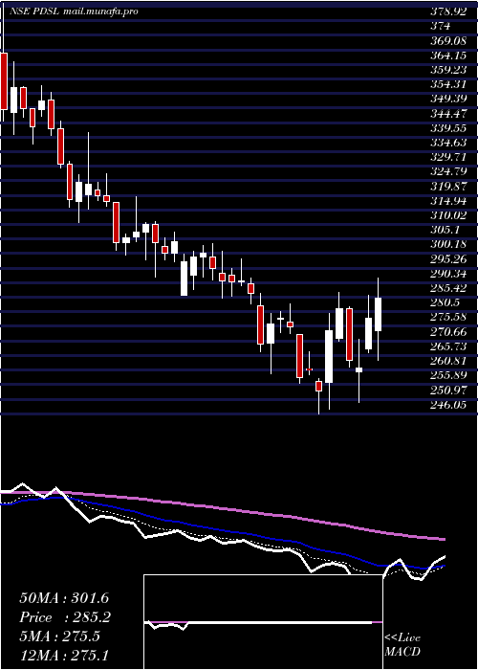Choose the 265.73 axis label

click(x=448, y=346)
